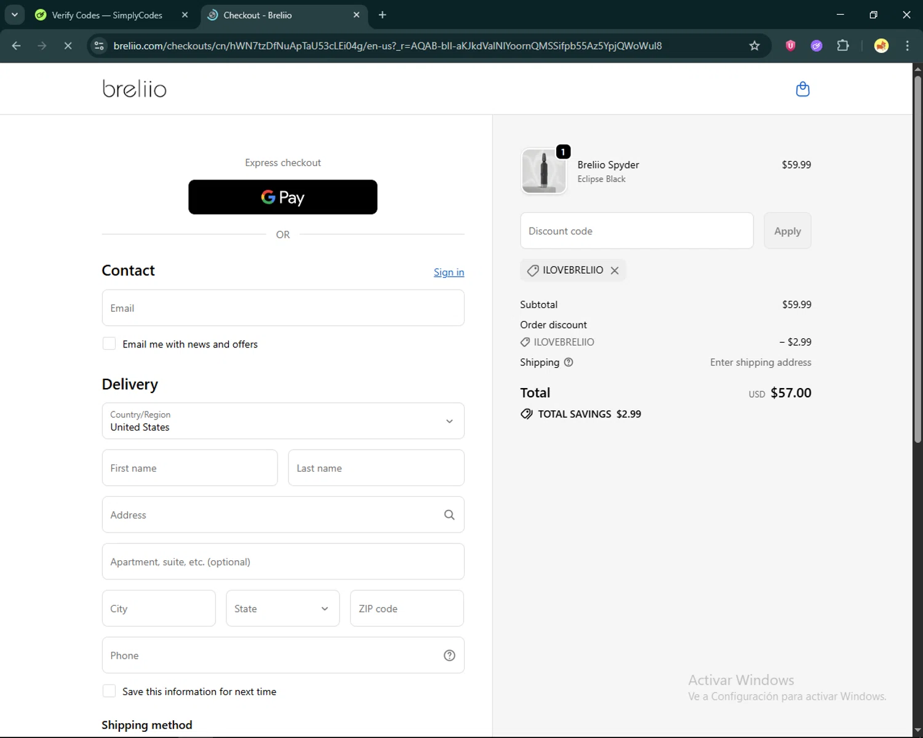This screenshot has height=738, width=923.
Task: Click the Breliio Spyder product thumbnail
Action: click(x=544, y=172)
